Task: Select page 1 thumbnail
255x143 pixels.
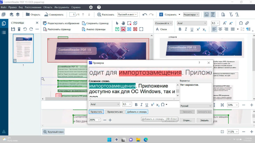Action: [23, 49]
